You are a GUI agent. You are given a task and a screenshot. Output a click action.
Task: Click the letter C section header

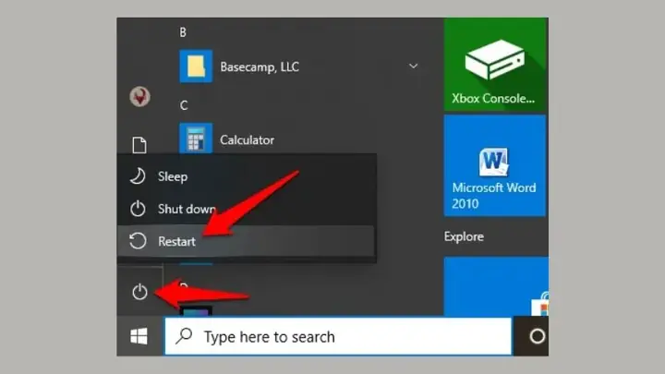pos(184,105)
